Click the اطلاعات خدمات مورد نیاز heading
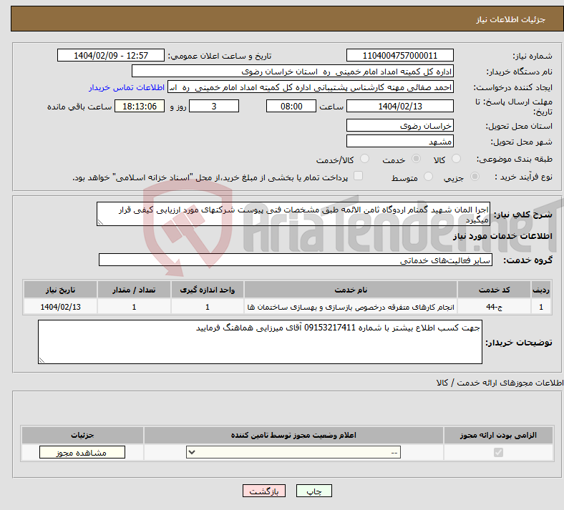The width and height of the screenshot is (564, 510). (x=502, y=236)
